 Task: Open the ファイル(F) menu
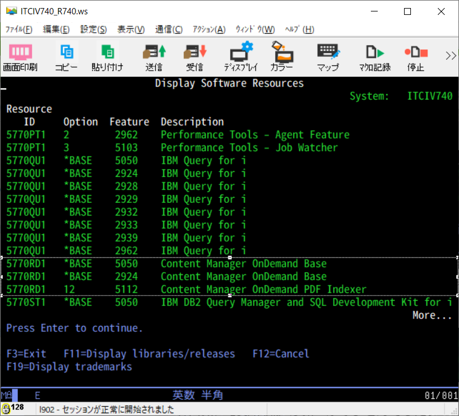click(19, 29)
